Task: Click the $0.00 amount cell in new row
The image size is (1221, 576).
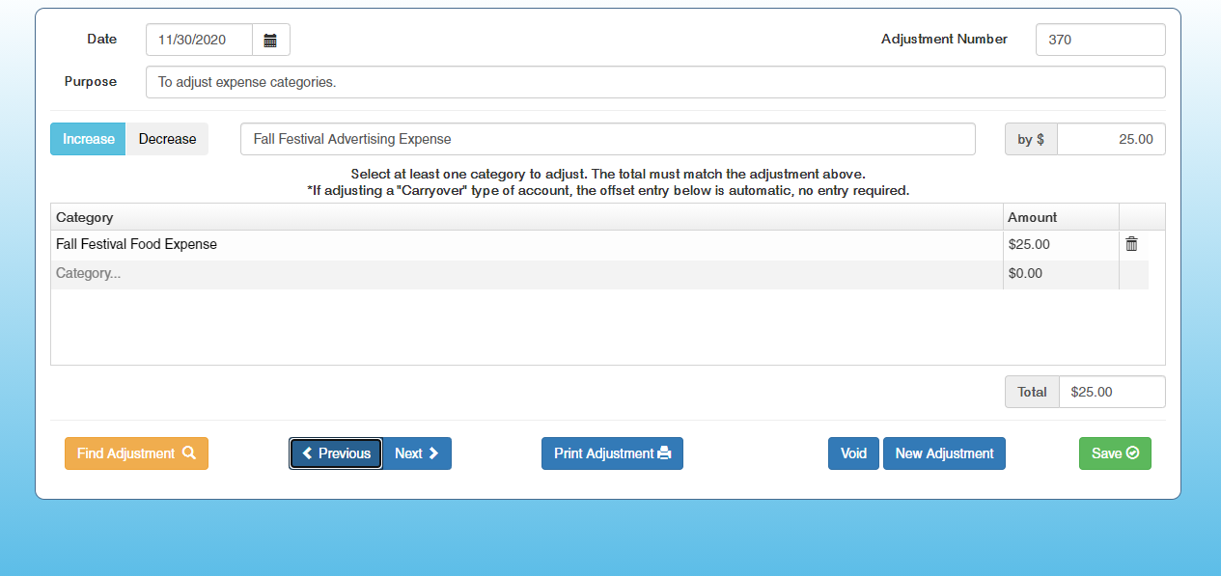Action: click(1060, 274)
